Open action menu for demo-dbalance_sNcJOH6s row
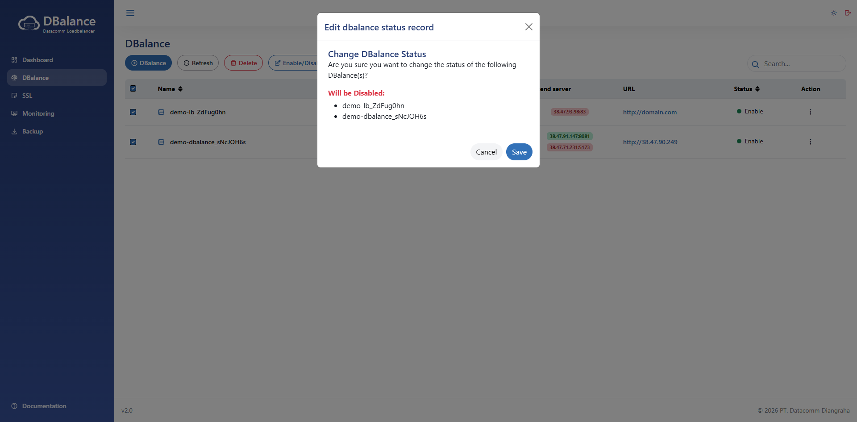This screenshot has height=422, width=857. coord(810,142)
